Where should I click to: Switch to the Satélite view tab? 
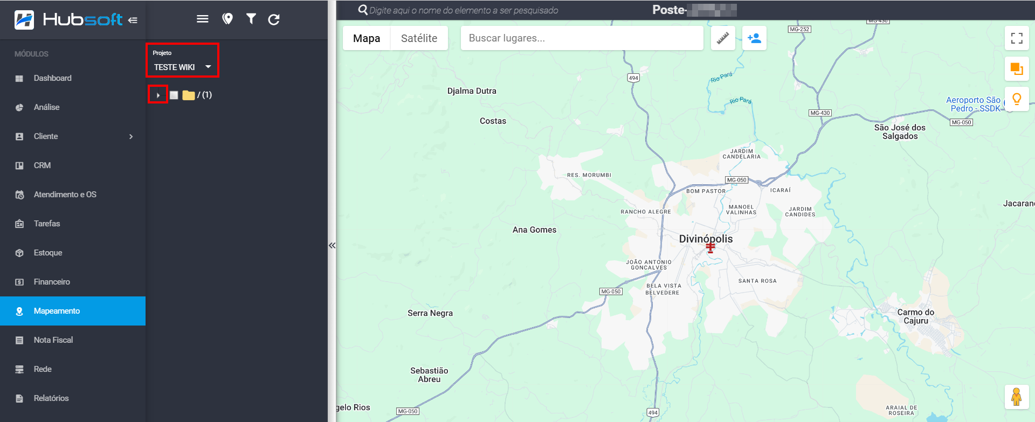(419, 38)
